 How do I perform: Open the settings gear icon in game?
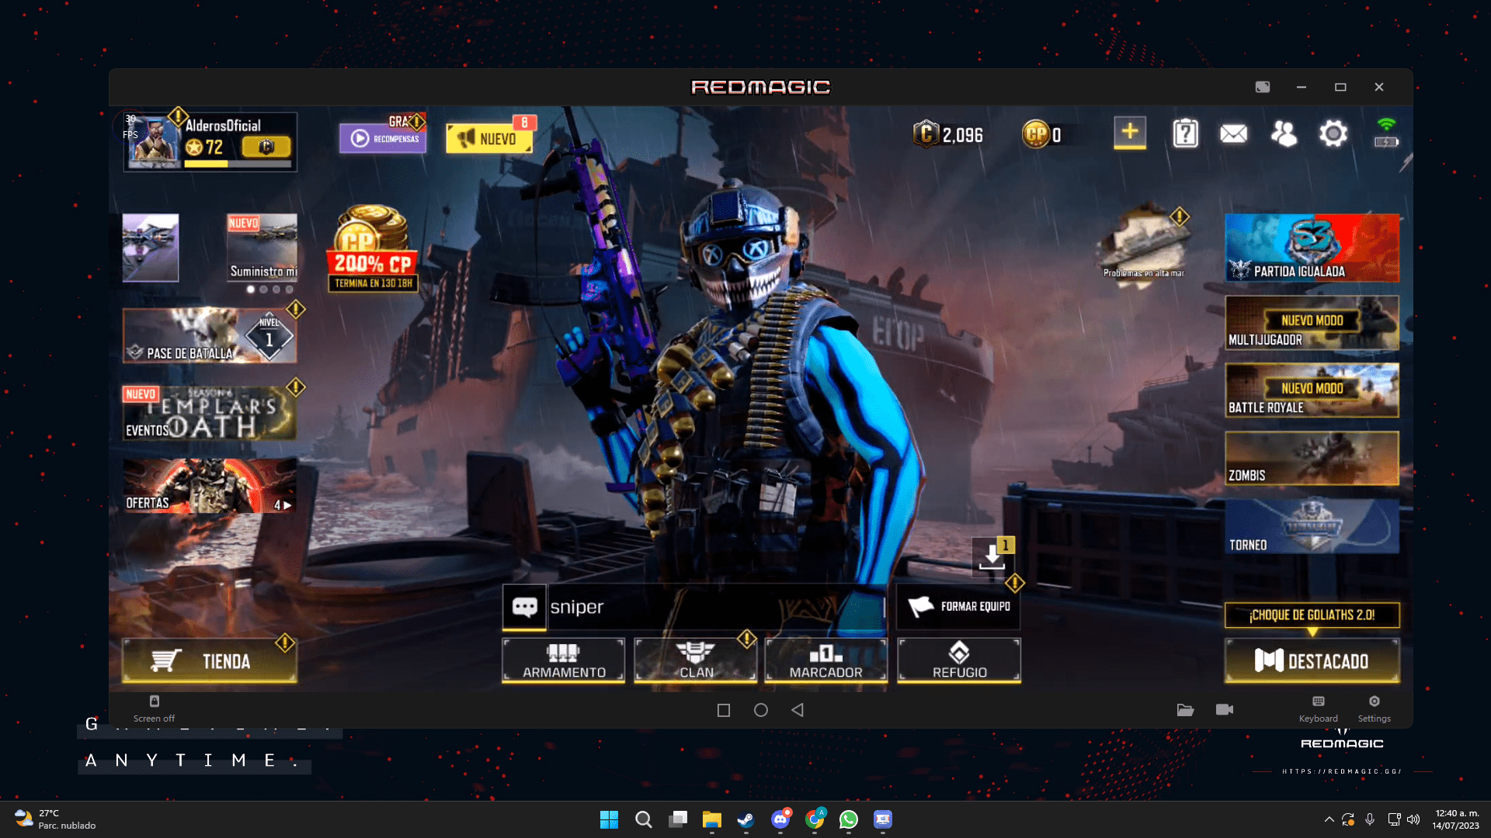[1333, 133]
